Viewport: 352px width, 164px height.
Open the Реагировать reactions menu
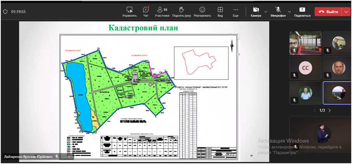tap(202, 11)
